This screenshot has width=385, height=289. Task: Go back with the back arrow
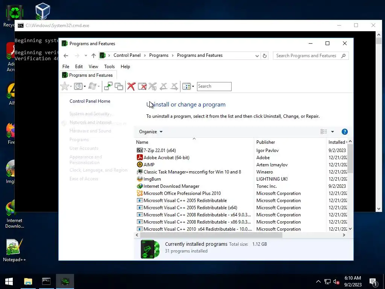tap(66, 56)
